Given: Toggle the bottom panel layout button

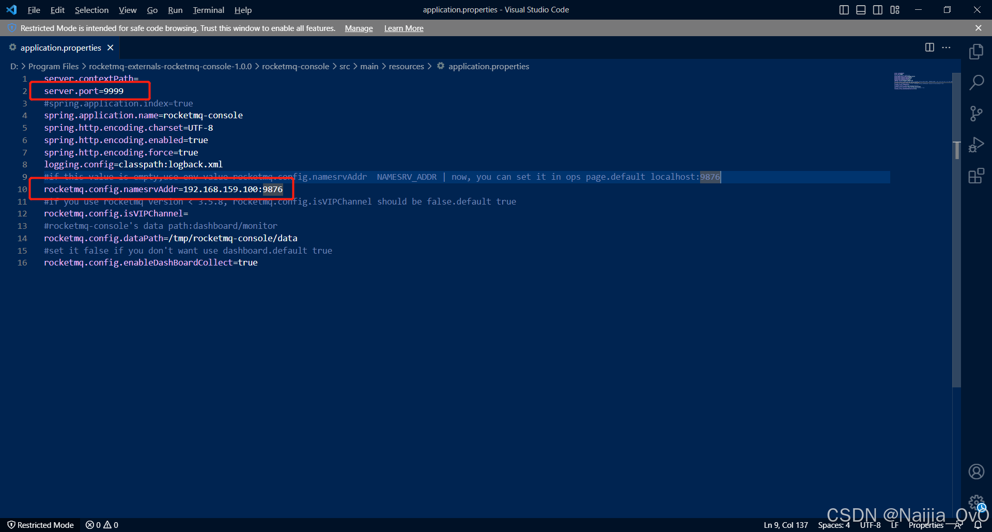Looking at the screenshot, I should click(861, 10).
